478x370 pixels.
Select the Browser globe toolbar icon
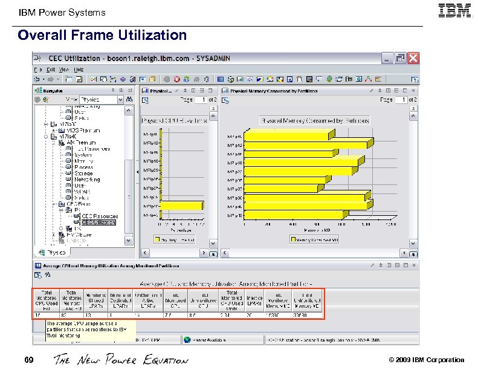click(x=329, y=79)
